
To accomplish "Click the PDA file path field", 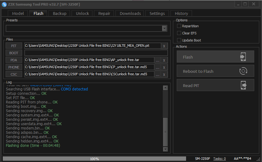I will pyautogui.click(x=89, y=60).
